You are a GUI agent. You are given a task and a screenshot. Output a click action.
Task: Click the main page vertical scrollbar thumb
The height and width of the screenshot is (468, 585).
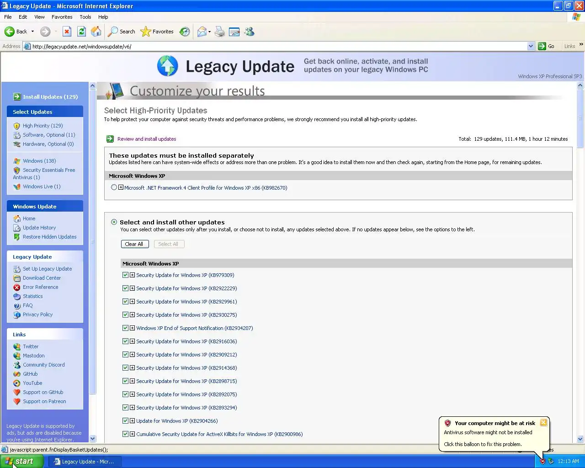(580, 119)
